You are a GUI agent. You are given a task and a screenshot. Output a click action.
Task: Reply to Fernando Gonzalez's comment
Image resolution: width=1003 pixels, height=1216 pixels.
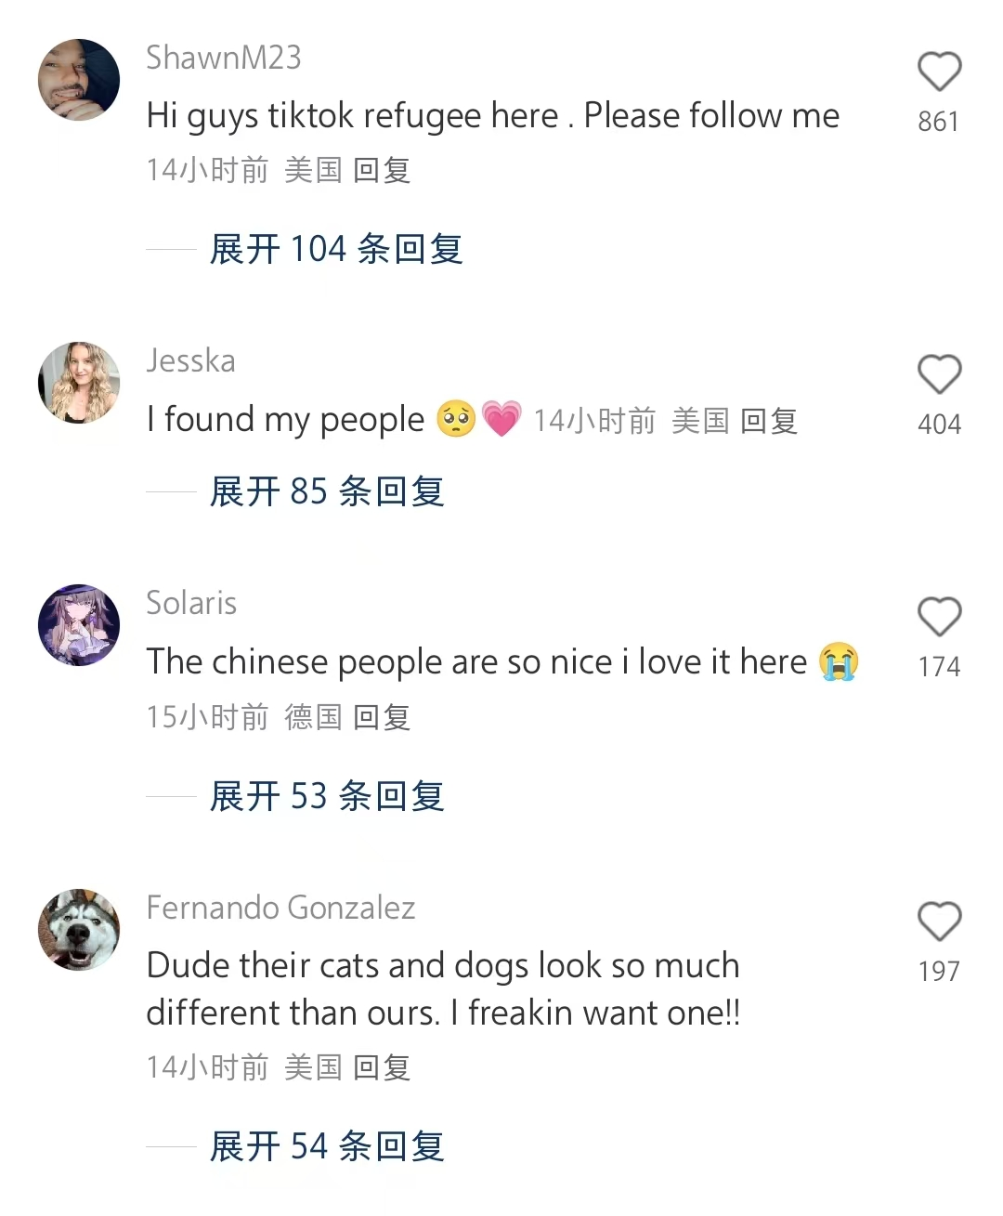pos(382,1067)
